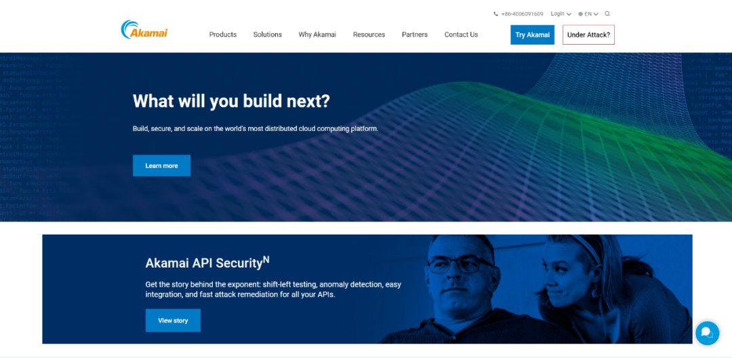
Task: Click Learn more in the hero banner
Action: click(x=161, y=165)
